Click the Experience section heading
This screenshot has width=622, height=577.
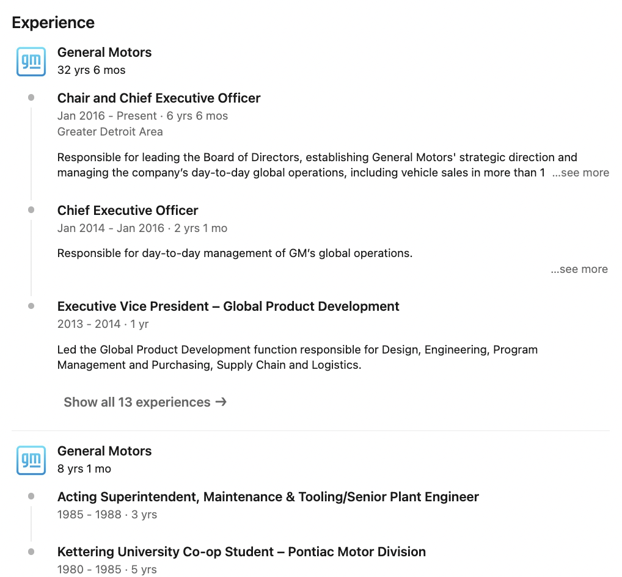click(53, 23)
